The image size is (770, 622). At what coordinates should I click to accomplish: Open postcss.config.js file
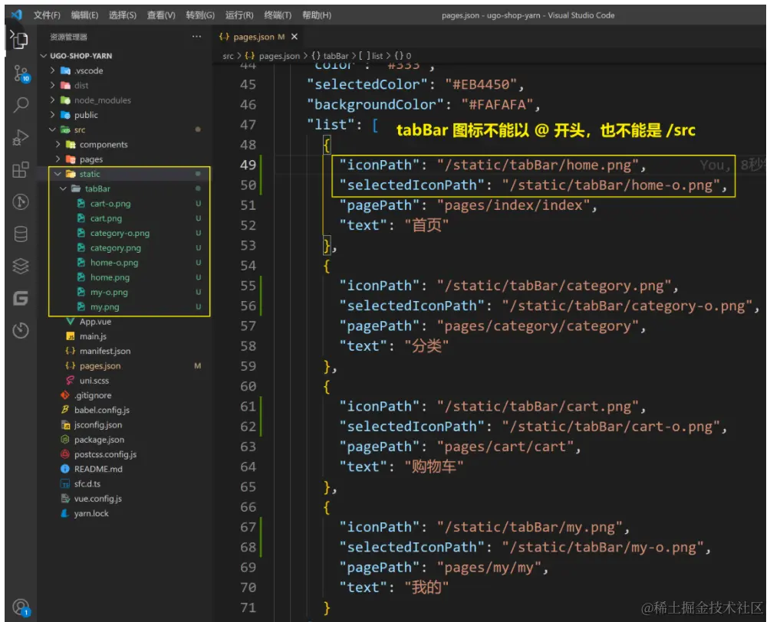105,453
